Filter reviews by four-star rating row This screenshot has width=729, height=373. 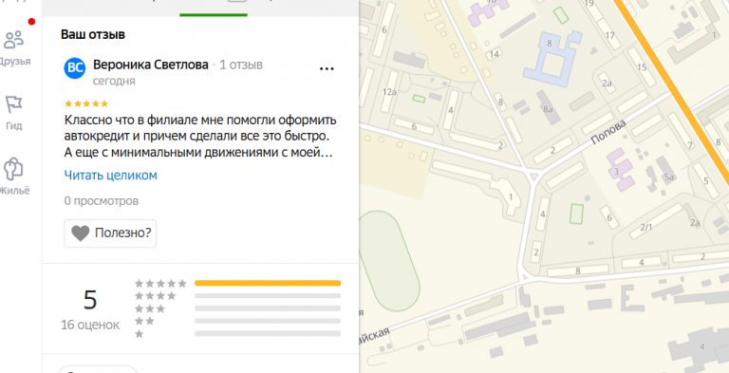click(x=237, y=296)
